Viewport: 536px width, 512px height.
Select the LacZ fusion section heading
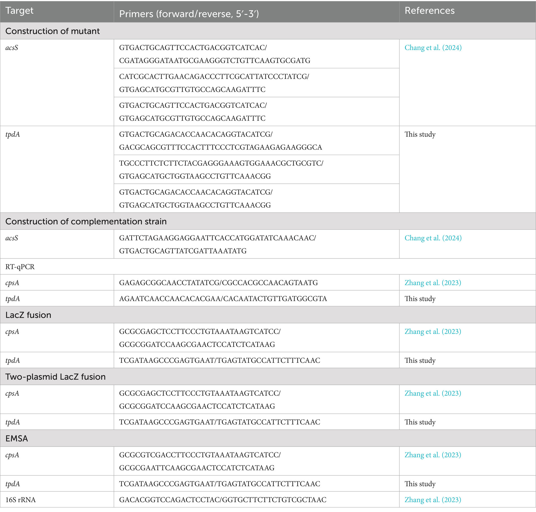coord(28,315)
